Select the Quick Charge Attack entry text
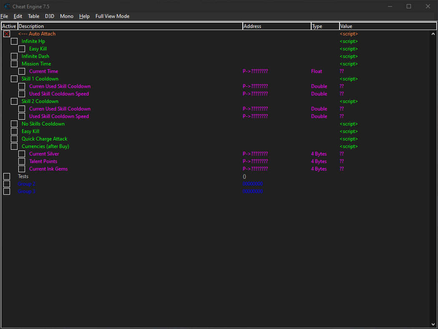 44,139
